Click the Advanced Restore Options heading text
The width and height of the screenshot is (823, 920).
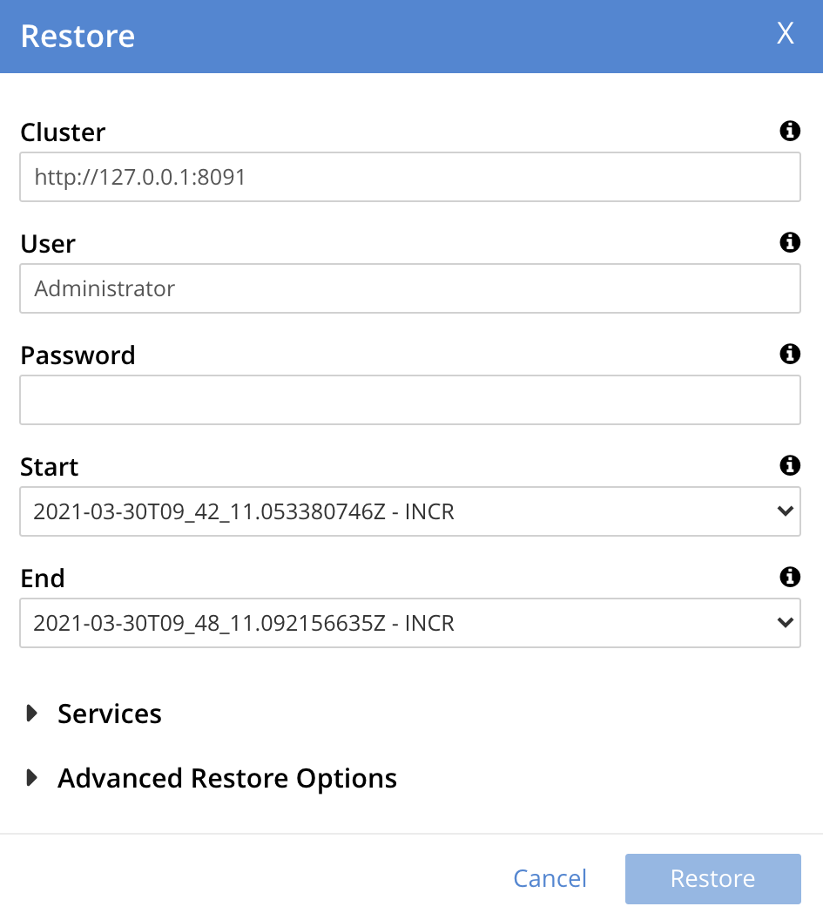coord(227,777)
